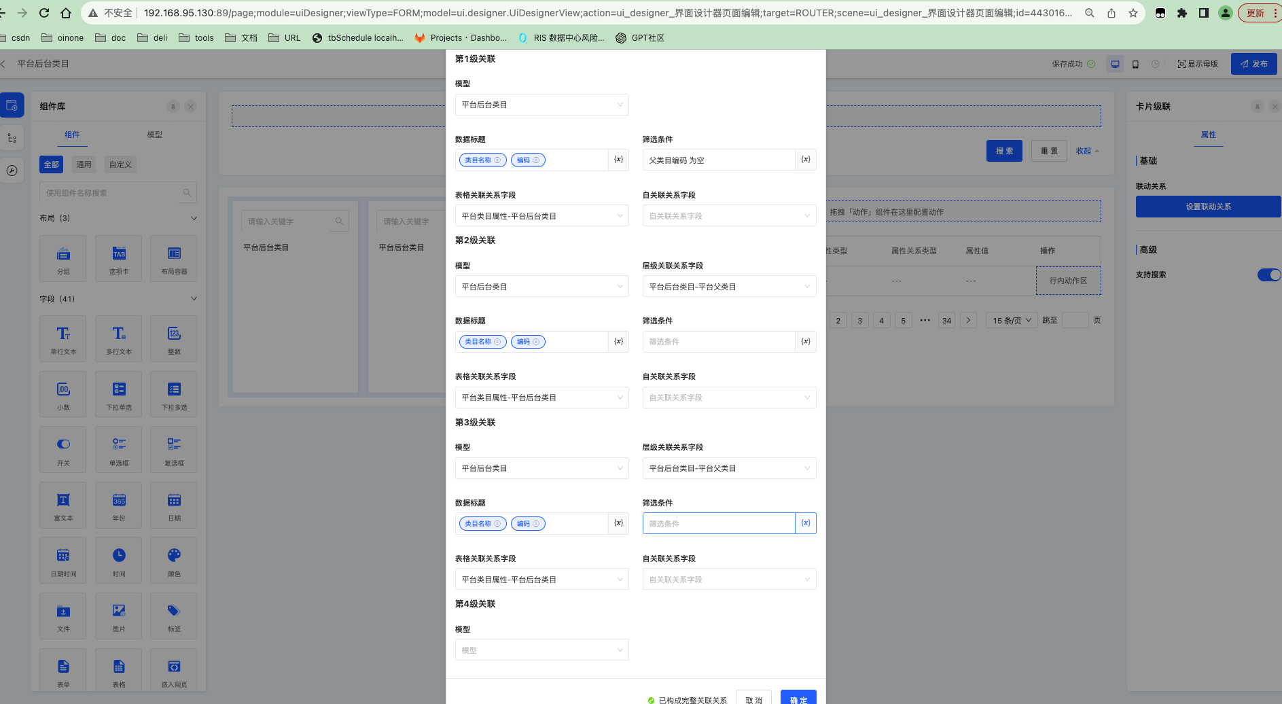Click the 搜索 button

(1004, 151)
